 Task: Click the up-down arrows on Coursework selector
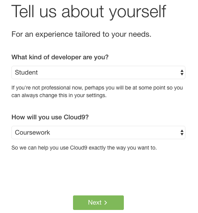(182, 132)
